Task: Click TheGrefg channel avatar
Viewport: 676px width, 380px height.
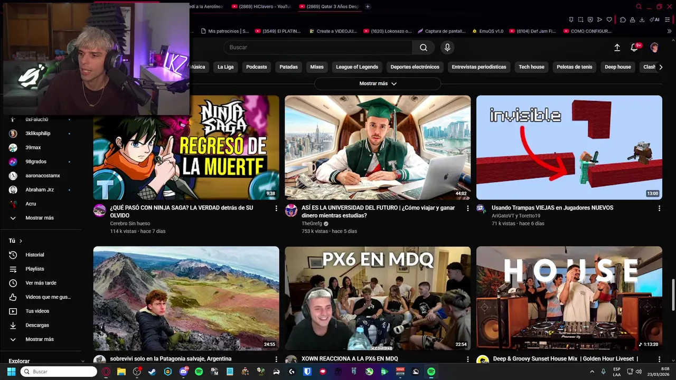Action: pos(291,211)
